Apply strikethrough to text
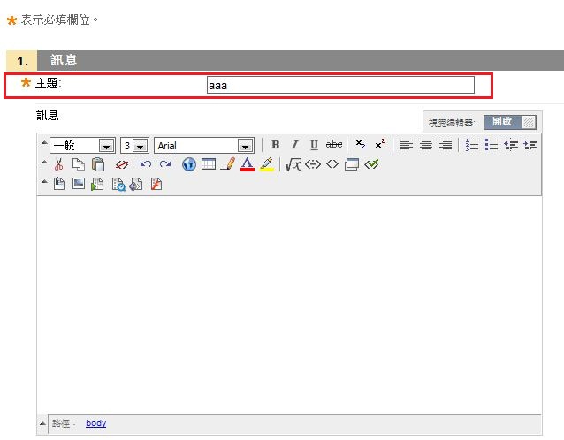This screenshot has height=440, width=564. tap(334, 145)
